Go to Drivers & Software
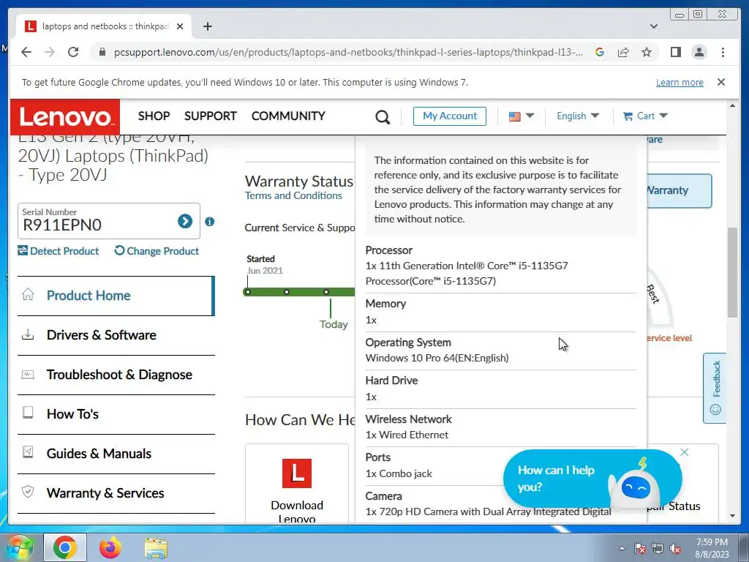 (116, 335)
